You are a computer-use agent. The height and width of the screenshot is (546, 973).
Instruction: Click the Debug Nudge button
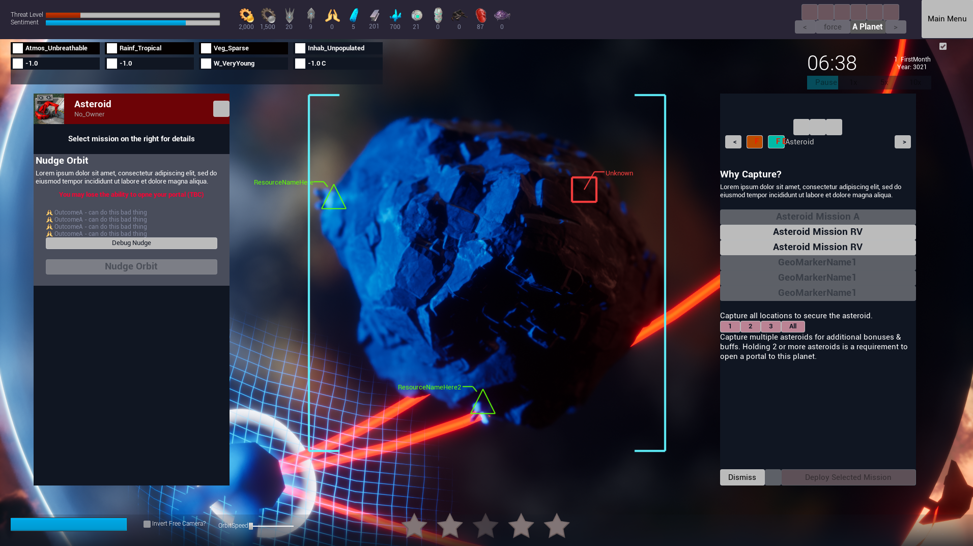pyautogui.click(x=131, y=243)
